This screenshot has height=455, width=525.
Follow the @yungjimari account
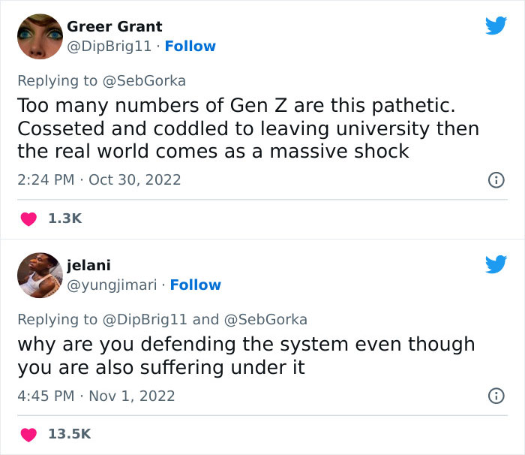click(x=195, y=285)
